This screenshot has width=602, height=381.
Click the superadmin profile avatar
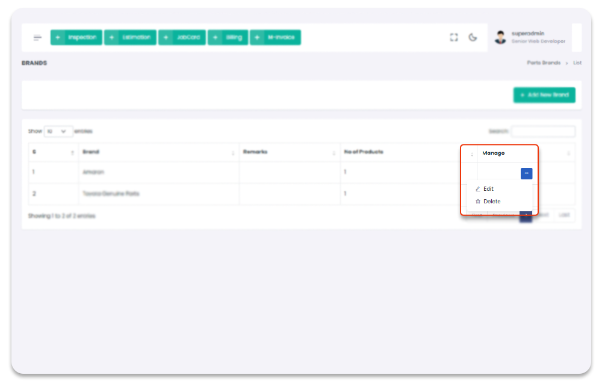500,37
